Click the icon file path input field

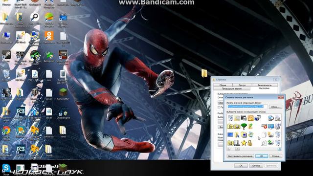click(x=247, y=107)
